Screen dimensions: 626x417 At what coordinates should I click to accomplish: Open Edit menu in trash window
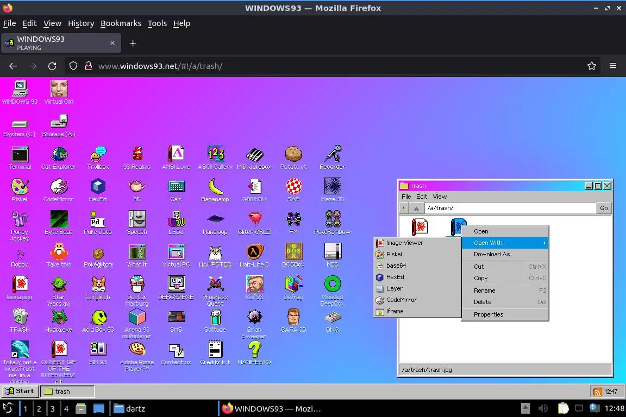tap(422, 197)
